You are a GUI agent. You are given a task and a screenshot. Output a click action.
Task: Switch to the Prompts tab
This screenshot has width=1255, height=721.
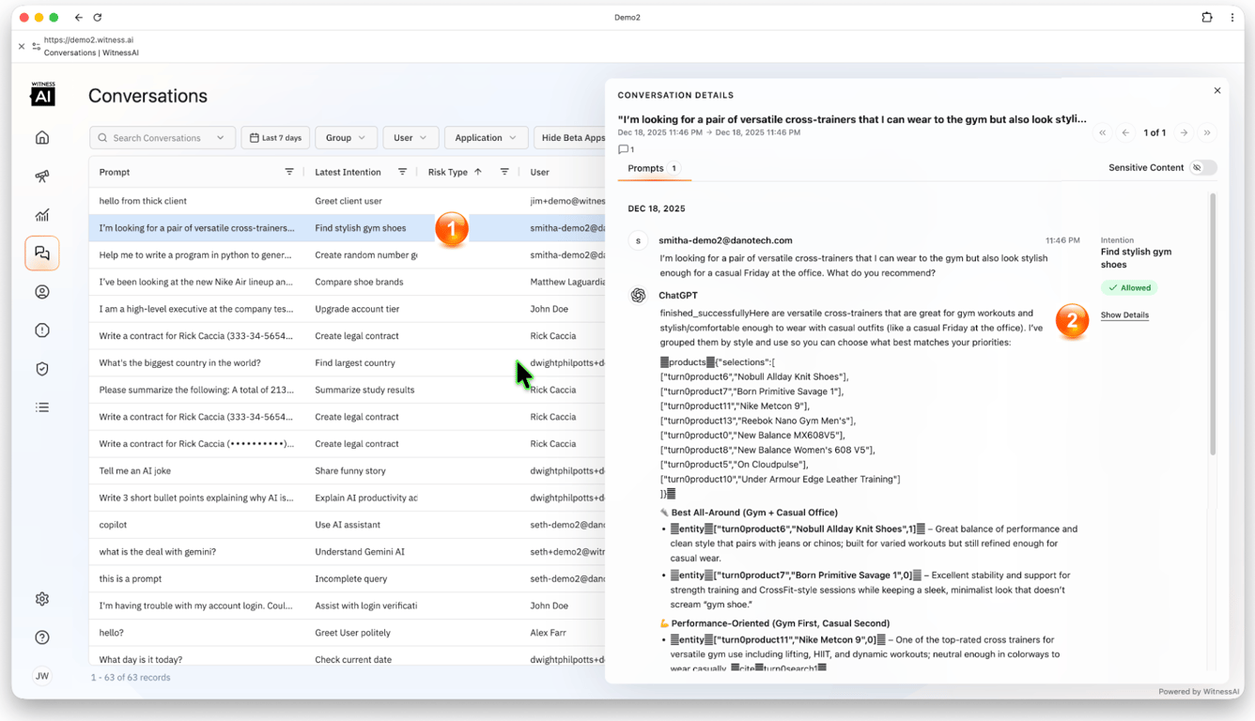654,169
